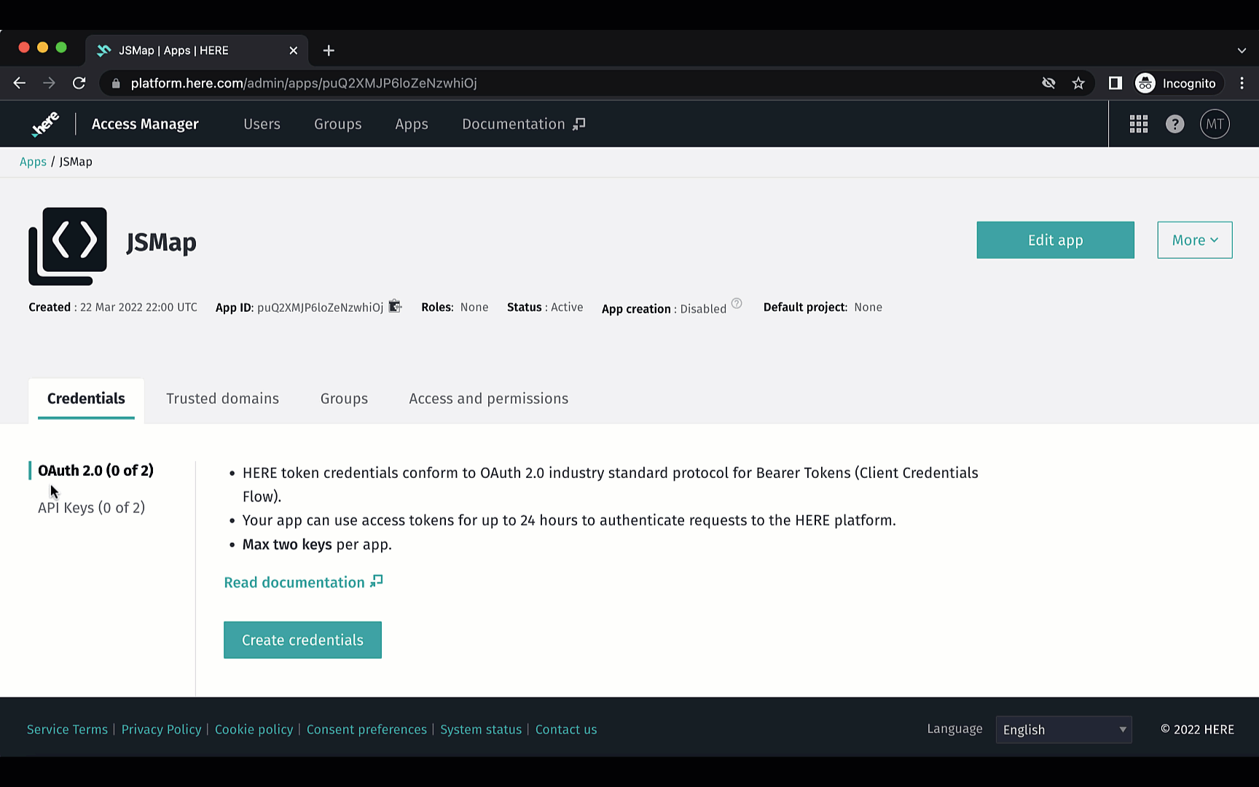This screenshot has height=787, width=1259.
Task: Click the tracking protection eye icon
Action: click(x=1048, y=83)
